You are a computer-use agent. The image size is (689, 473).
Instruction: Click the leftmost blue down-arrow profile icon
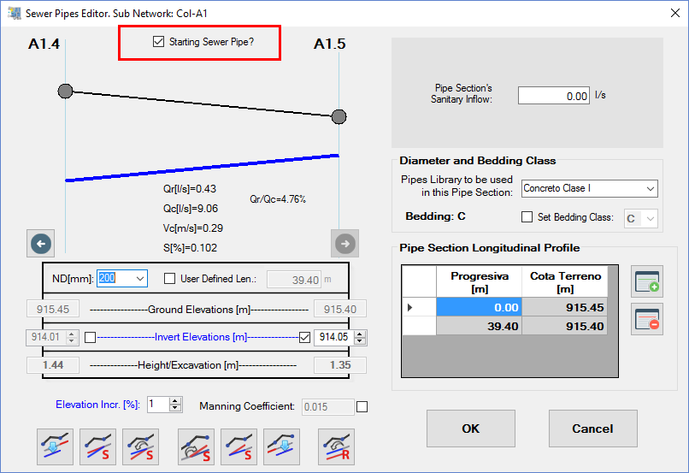tap(56, 446)
